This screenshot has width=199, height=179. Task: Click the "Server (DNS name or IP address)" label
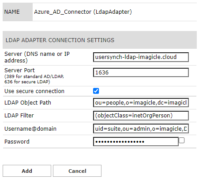click(37, 57)
